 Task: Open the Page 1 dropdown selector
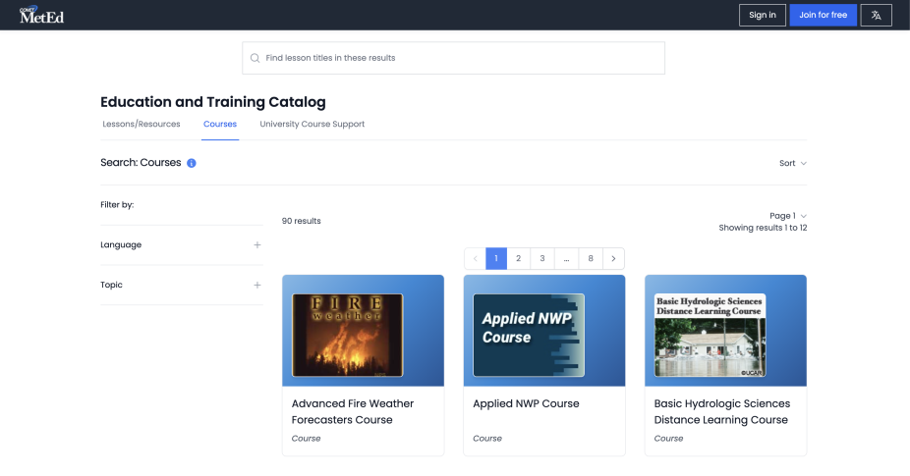tap(787, 216)
